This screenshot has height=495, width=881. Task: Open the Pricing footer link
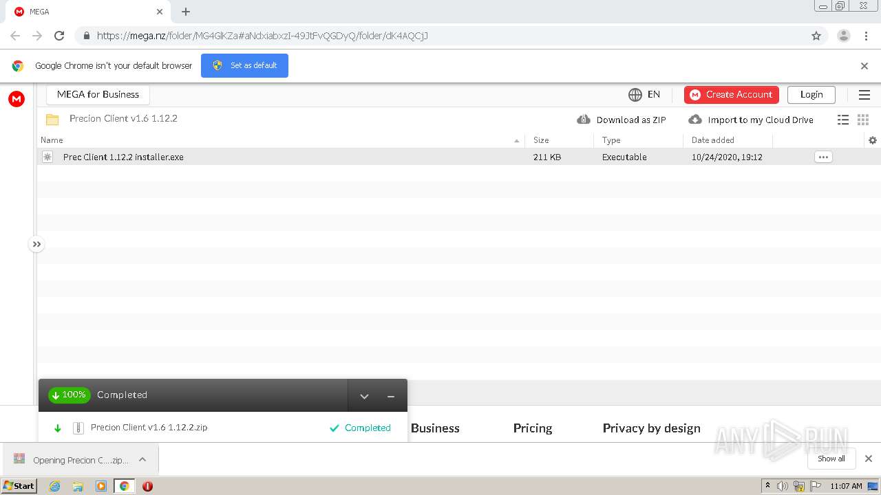pos(533,428)
